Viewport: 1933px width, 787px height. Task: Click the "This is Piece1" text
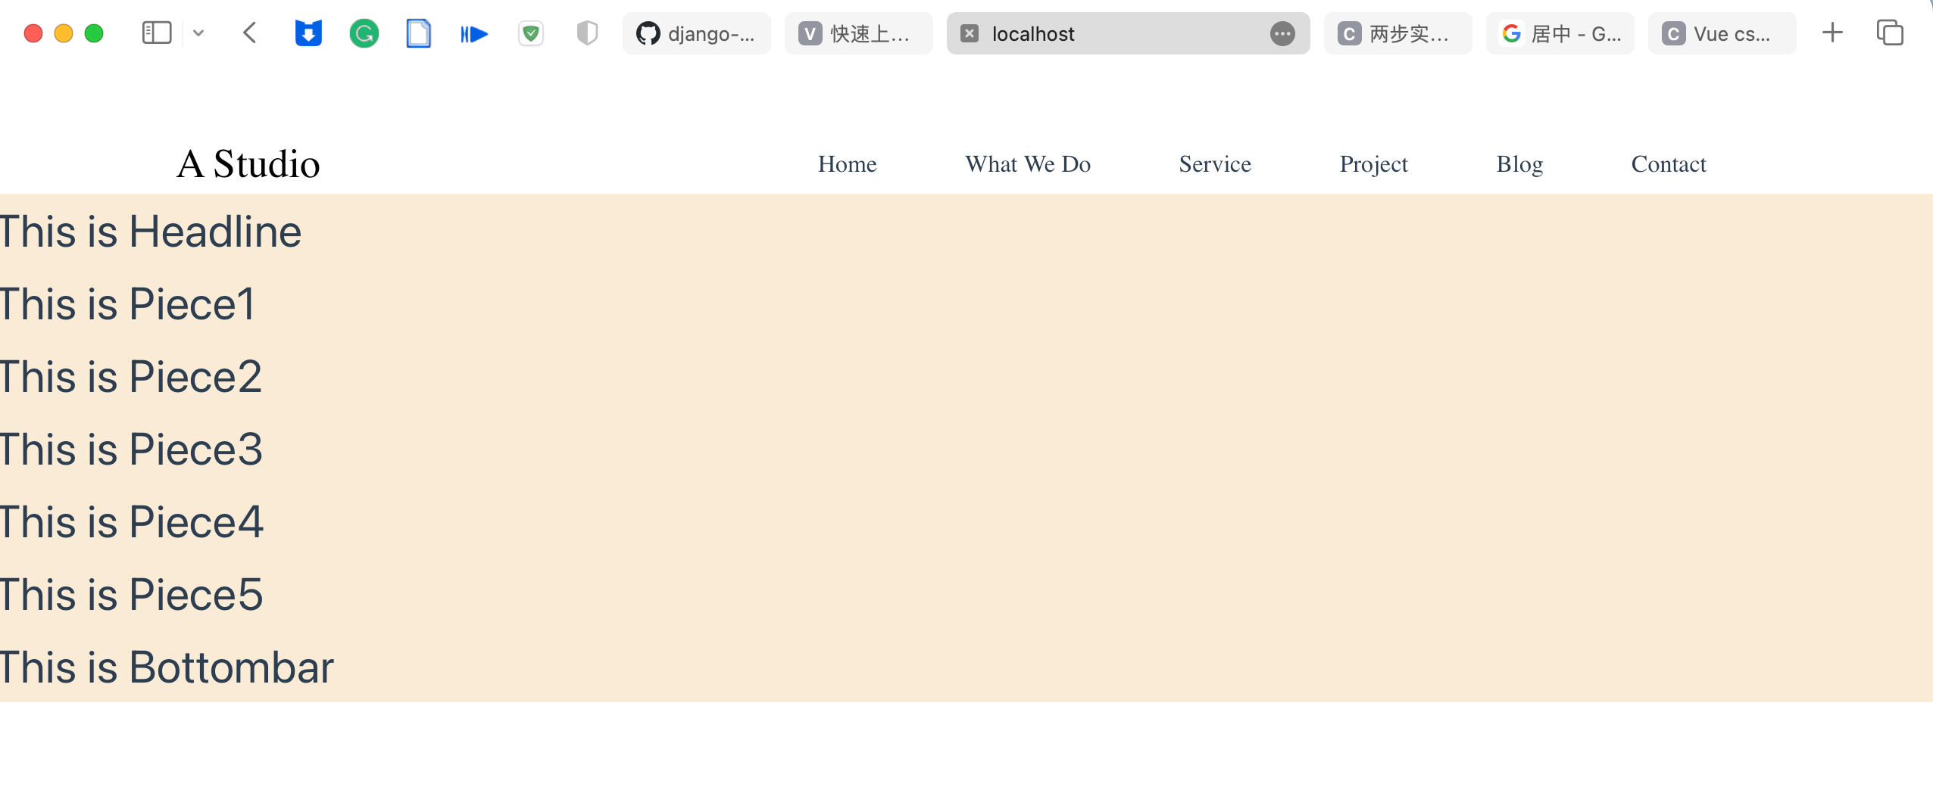[x=127, y=304]
